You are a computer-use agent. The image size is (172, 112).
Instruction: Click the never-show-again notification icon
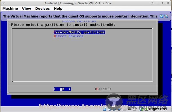pyautogui.click(x=166, y=16)
